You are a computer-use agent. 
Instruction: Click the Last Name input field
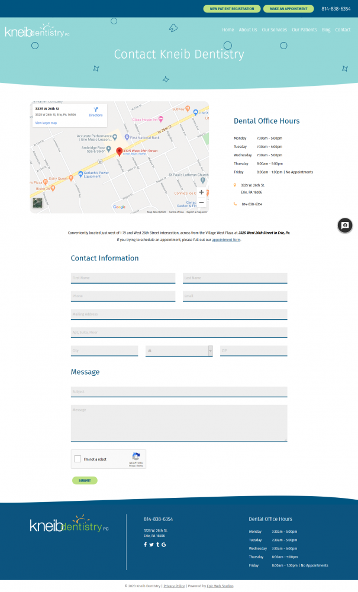(235, 278)
